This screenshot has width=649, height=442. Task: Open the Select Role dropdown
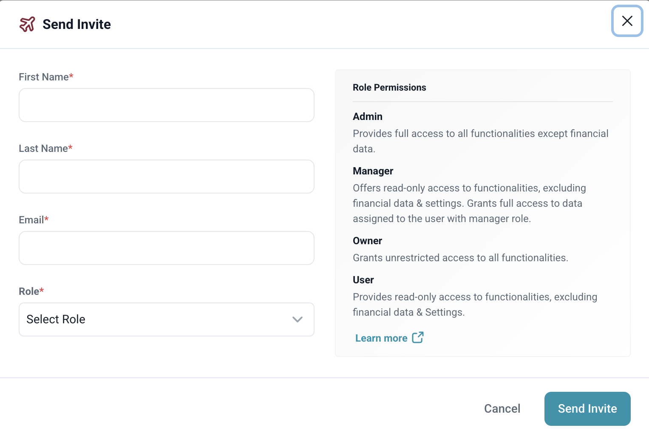pos(166,319)
